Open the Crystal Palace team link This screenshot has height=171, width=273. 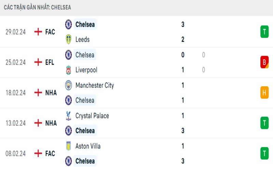point(92,116)
